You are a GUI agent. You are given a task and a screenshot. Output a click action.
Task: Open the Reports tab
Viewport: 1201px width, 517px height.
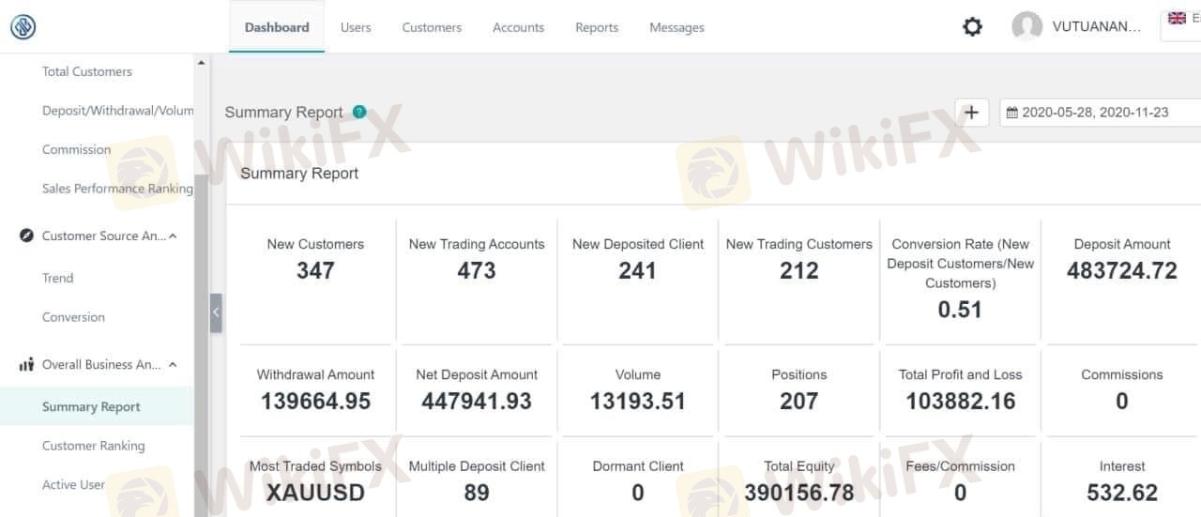pos(597,27)
